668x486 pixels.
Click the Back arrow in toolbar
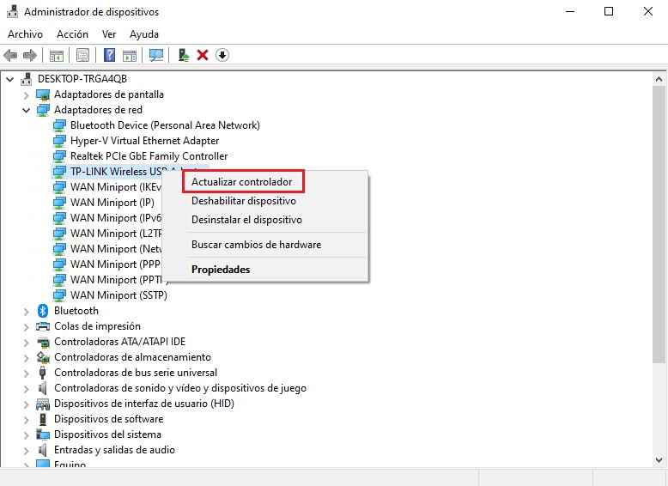tap(11, 55)
